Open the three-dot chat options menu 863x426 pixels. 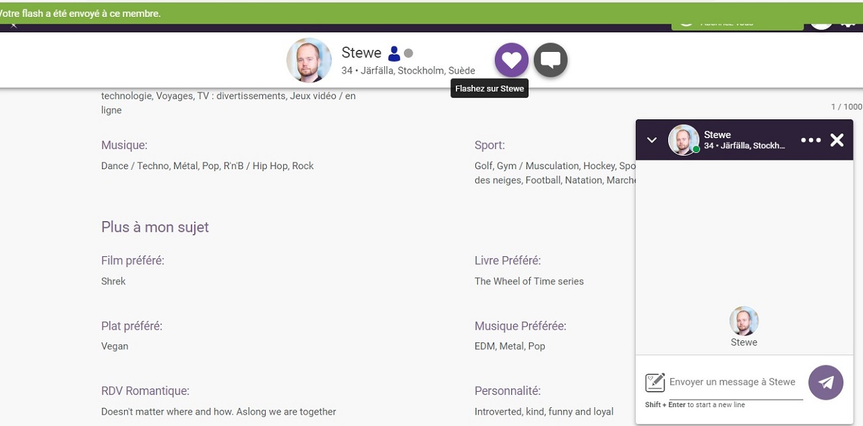pyautogui.click(x=811, y=140)
